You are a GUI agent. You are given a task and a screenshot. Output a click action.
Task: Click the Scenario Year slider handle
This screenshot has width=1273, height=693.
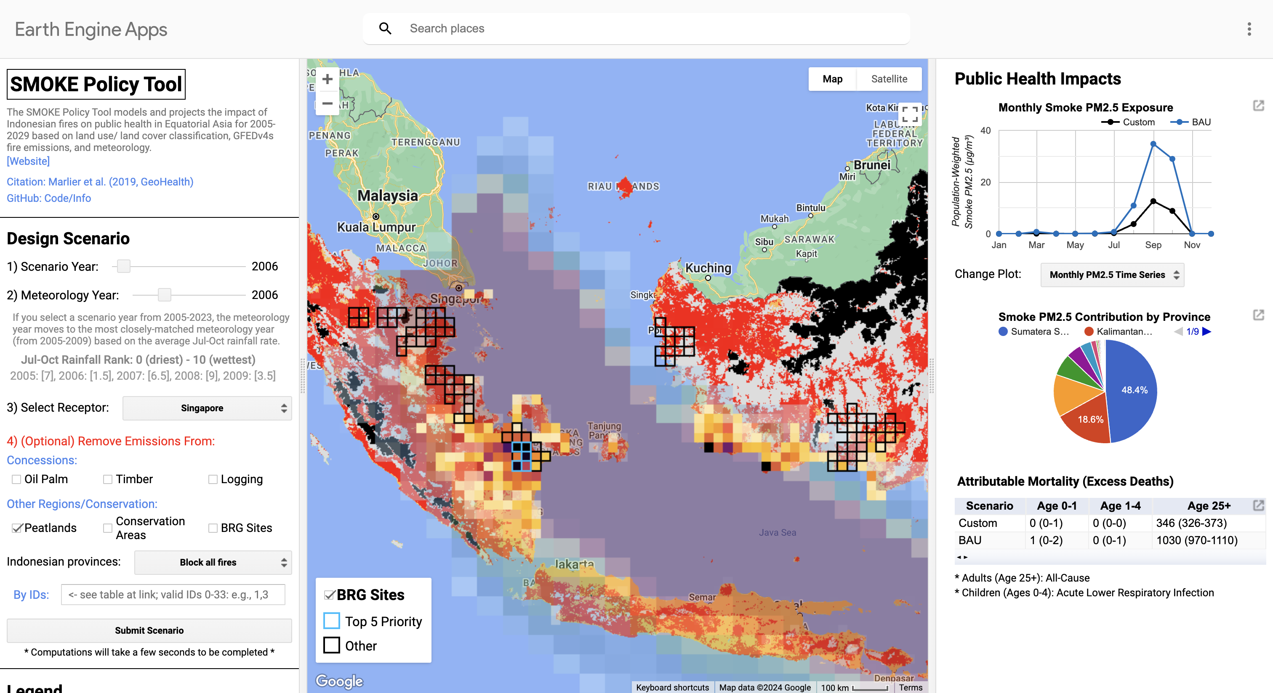tap(123, 267)
